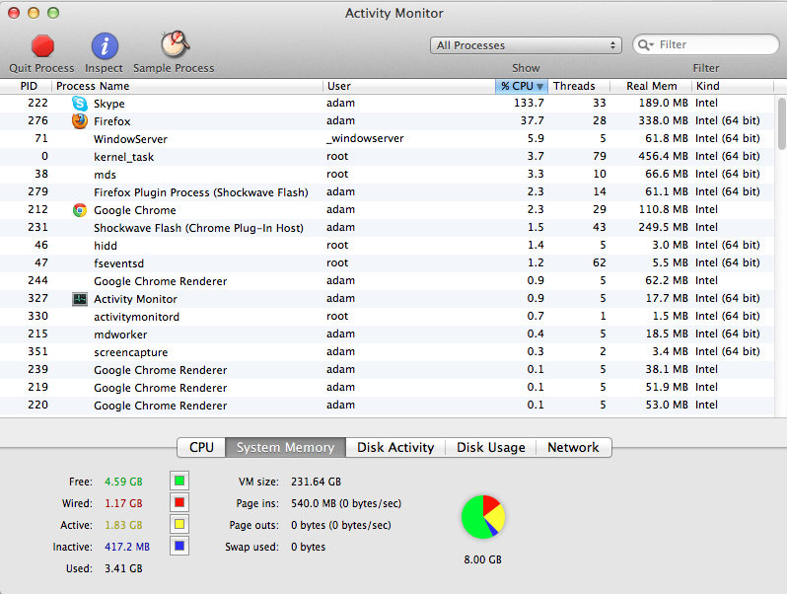The width and height of the screenshot is (787, 594).
Task: Click Firefox's 338.0 MB memory value
Action: coord(663,120)
